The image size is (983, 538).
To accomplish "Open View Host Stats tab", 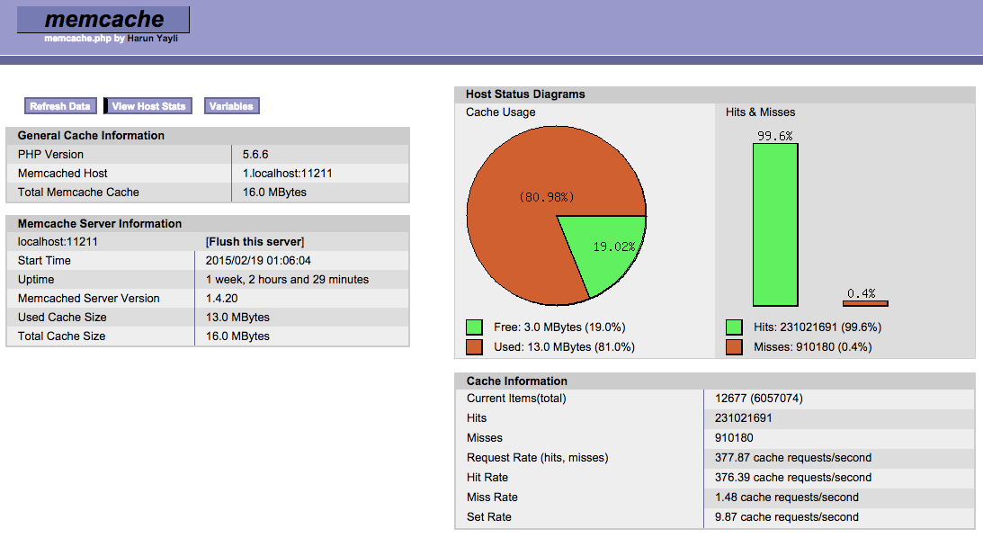I will click(x=148, y=106).
